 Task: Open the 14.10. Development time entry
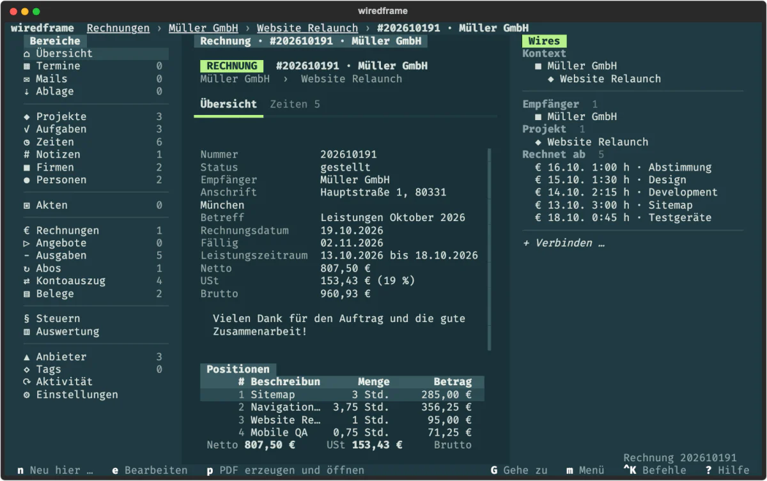pyautogui.click(x=626, y=192)
